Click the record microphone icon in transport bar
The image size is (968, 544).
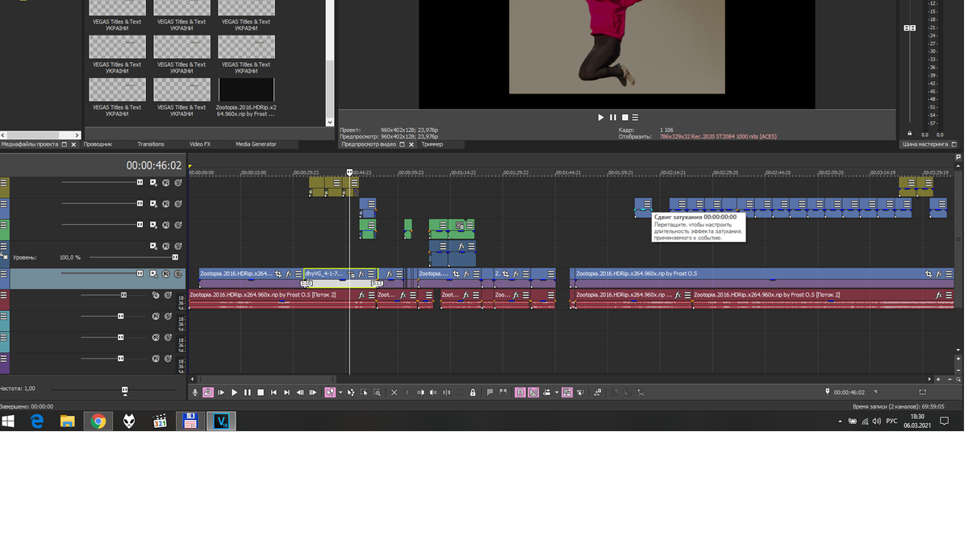tap(195, 392)
